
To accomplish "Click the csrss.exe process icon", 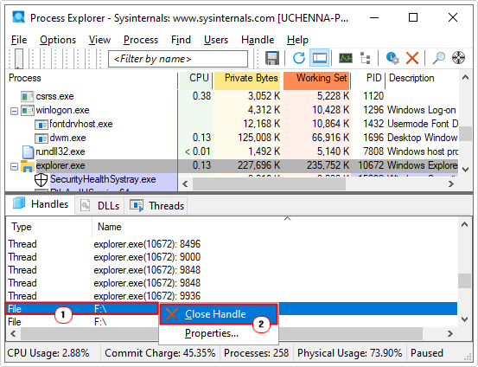I will [x=27, y=96].
